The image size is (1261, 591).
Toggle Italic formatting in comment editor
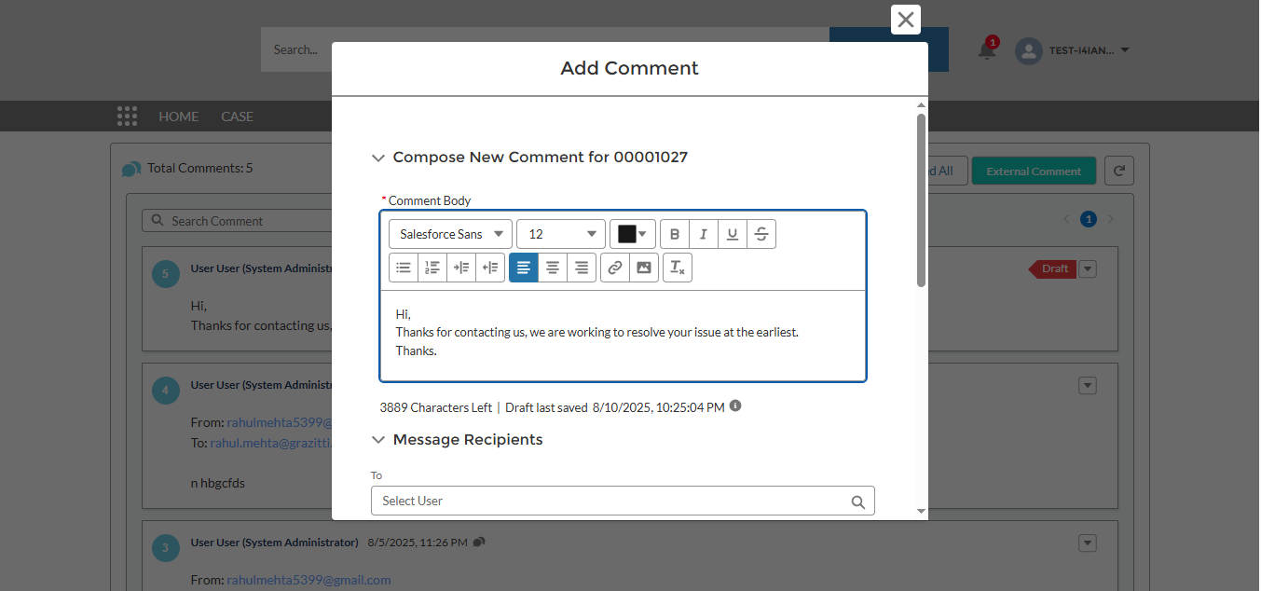(x=704, y=234)
